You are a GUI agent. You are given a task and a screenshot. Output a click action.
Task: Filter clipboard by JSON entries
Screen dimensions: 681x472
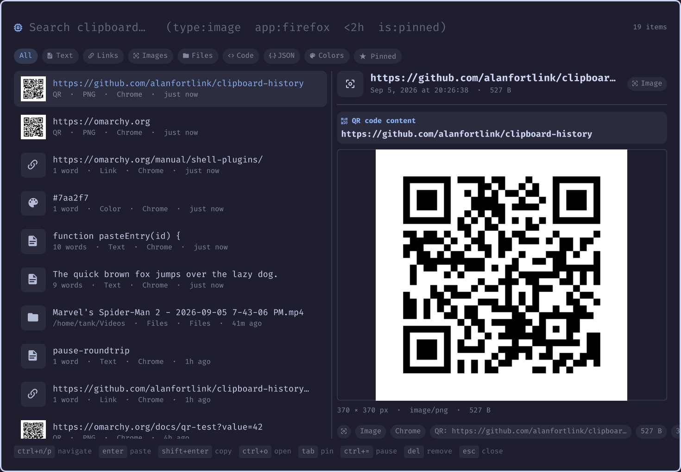point(282,56)
